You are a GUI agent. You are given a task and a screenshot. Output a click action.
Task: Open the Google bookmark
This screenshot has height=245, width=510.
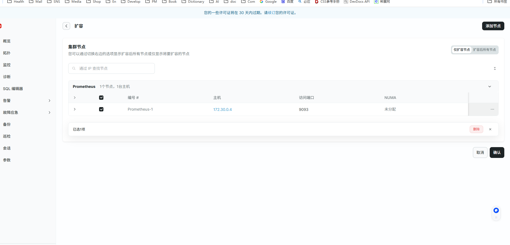(268, 2)
